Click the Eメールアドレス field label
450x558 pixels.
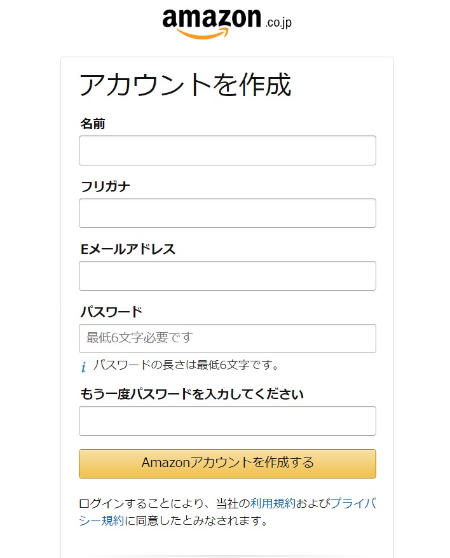pos(128,249)
